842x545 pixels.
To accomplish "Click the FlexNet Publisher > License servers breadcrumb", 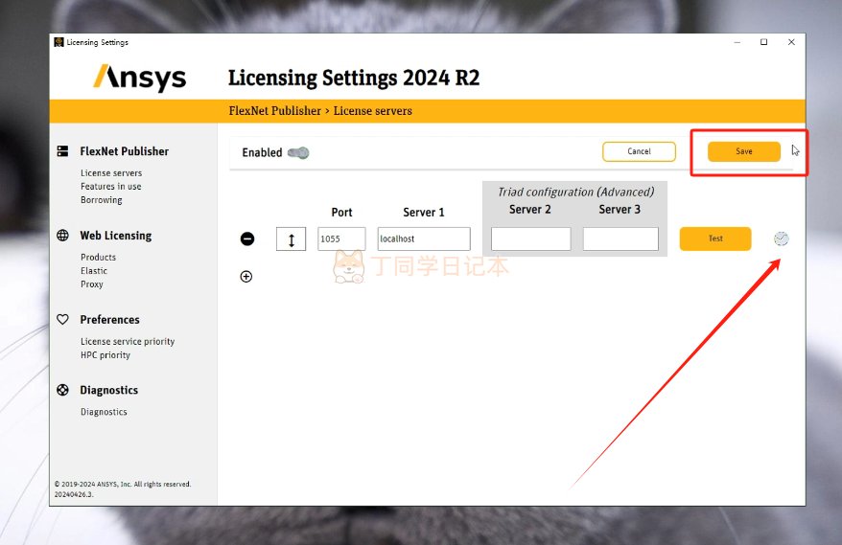I will coord(320,110).
